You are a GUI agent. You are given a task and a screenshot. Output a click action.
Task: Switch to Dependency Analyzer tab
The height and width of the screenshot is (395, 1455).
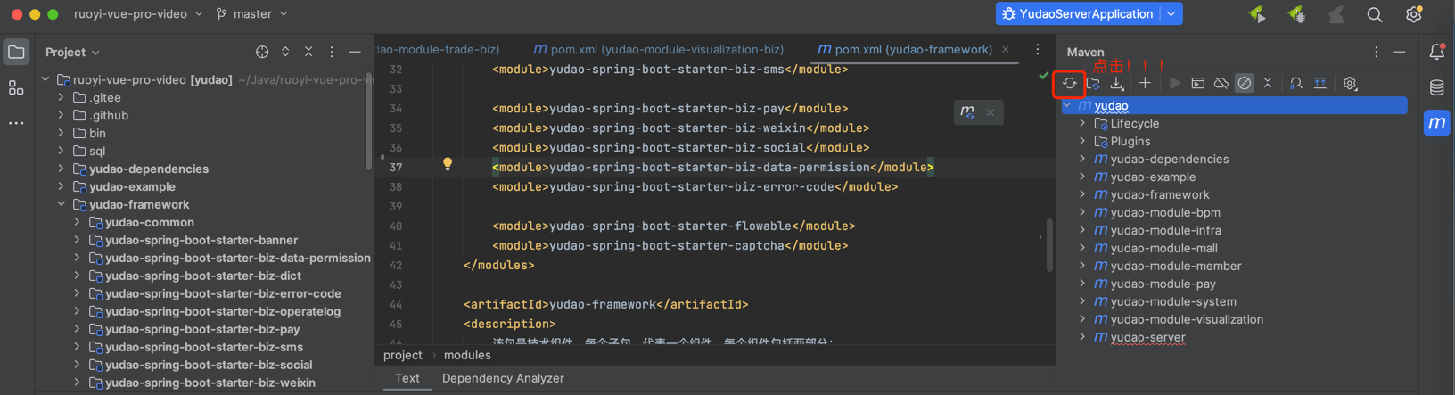tap(503, 379)
